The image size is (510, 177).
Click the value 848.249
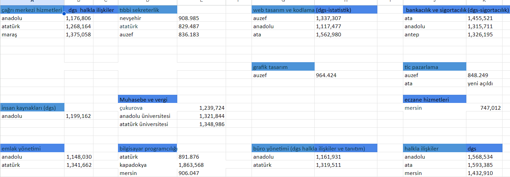coord(484,75)
